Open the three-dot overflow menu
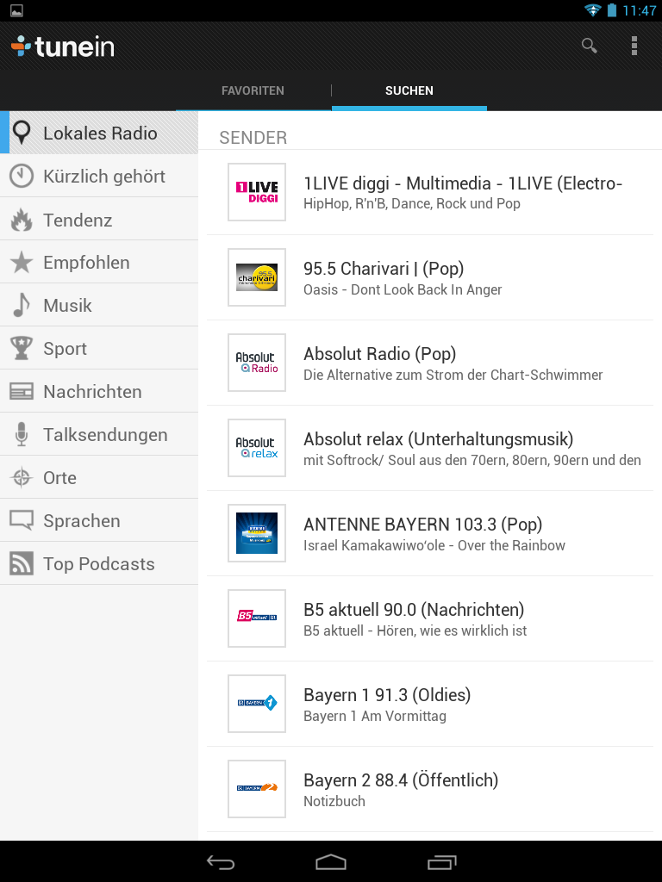Viewport: 662px width, 882px height. pyautogui.click(x=634, y=46)
